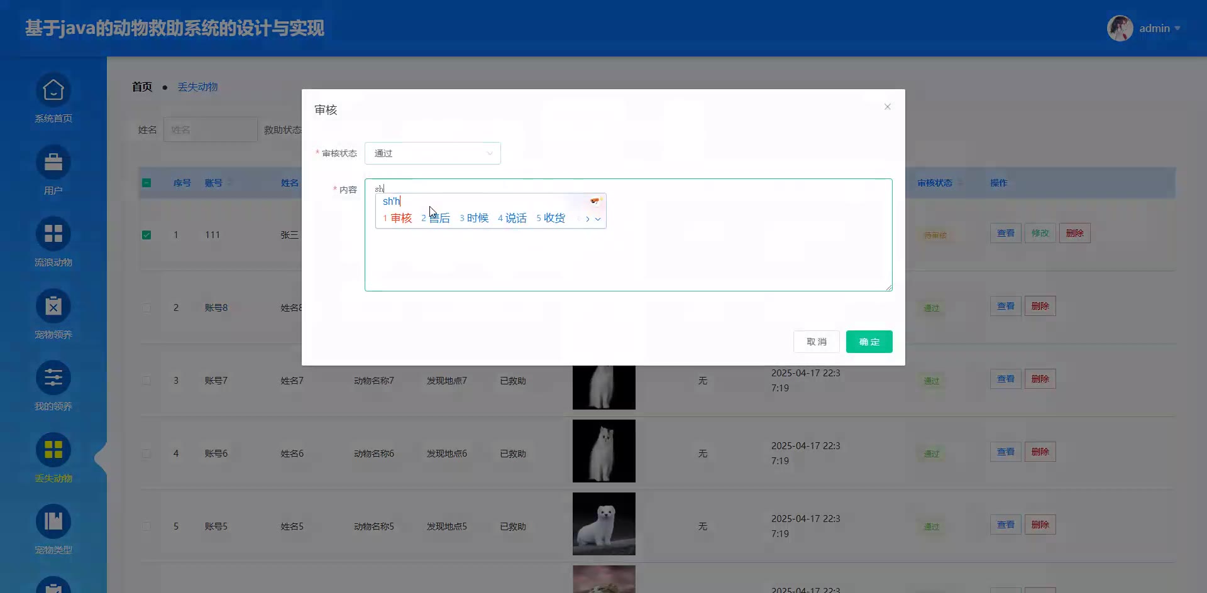Image resolution: width=1207 pixels, height=593 pixels.
Task: Uncheck the checkbox for row 张三
Action: tap(146, 235)
